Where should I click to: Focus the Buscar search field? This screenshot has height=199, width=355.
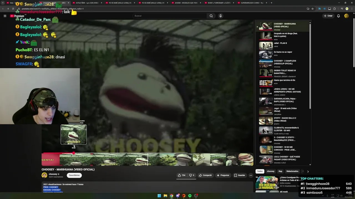(170, 16)
